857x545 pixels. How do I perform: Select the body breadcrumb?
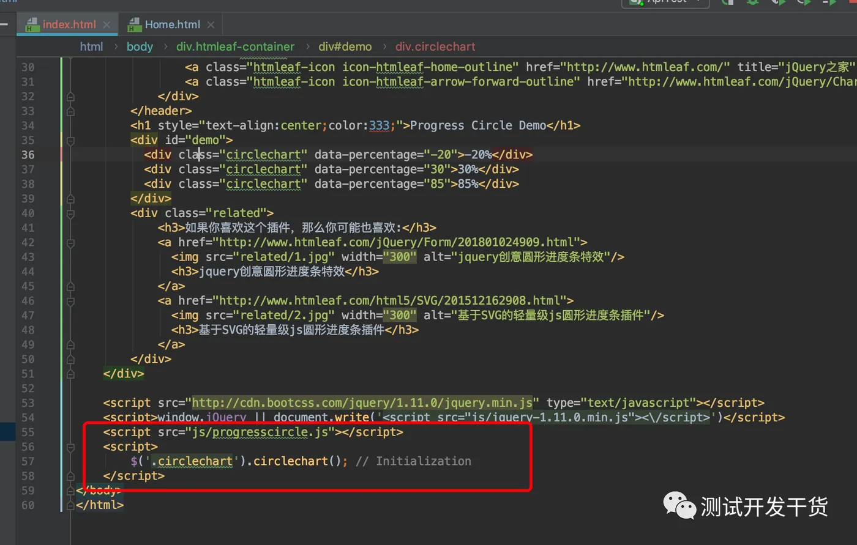[140, 46]
